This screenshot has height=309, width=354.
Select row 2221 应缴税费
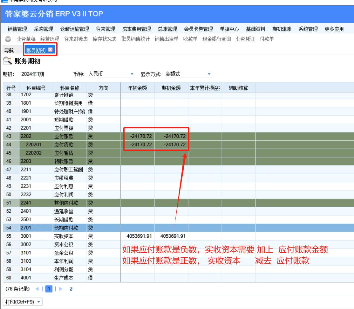[x=178, y=178]
